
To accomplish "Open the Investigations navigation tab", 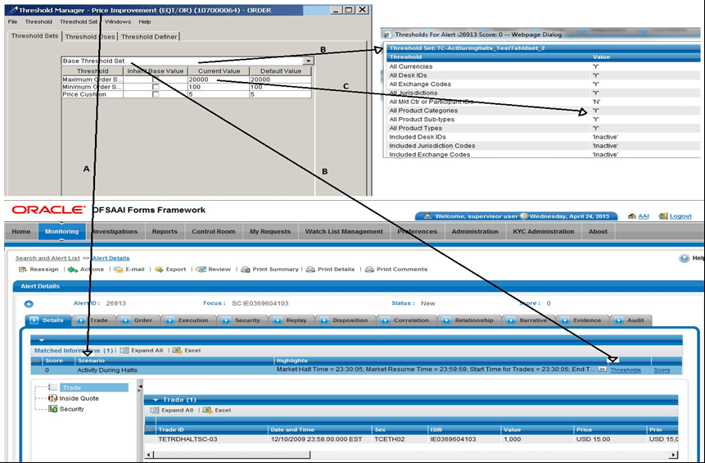I will (115, 231).
